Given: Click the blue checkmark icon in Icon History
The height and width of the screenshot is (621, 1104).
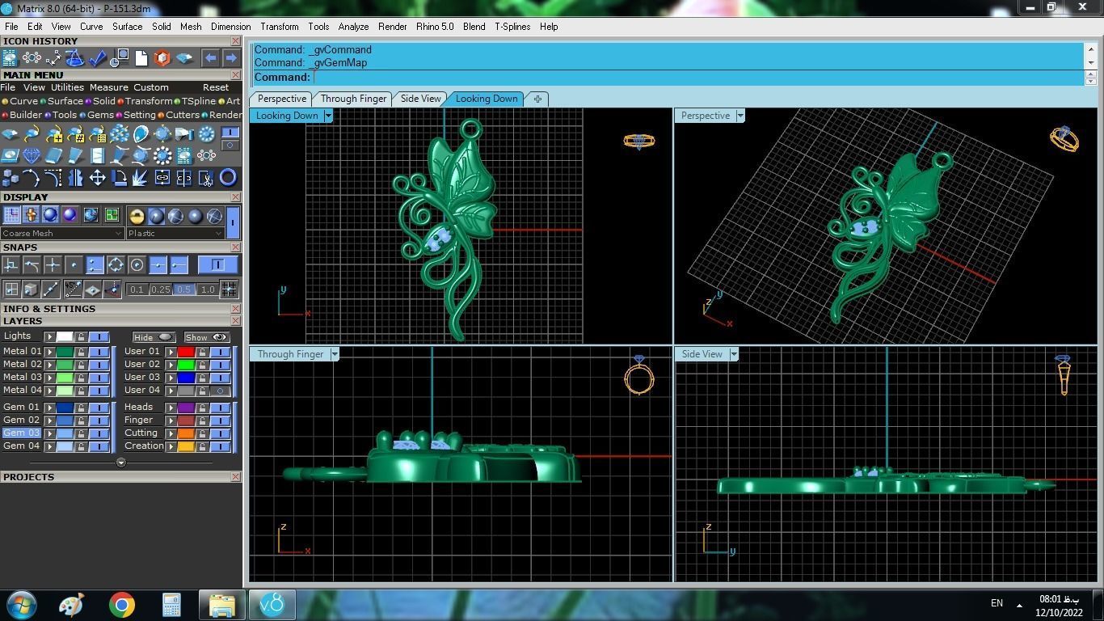Looking at the screenshot, I should pyautogui.click(x=98, y=58).
